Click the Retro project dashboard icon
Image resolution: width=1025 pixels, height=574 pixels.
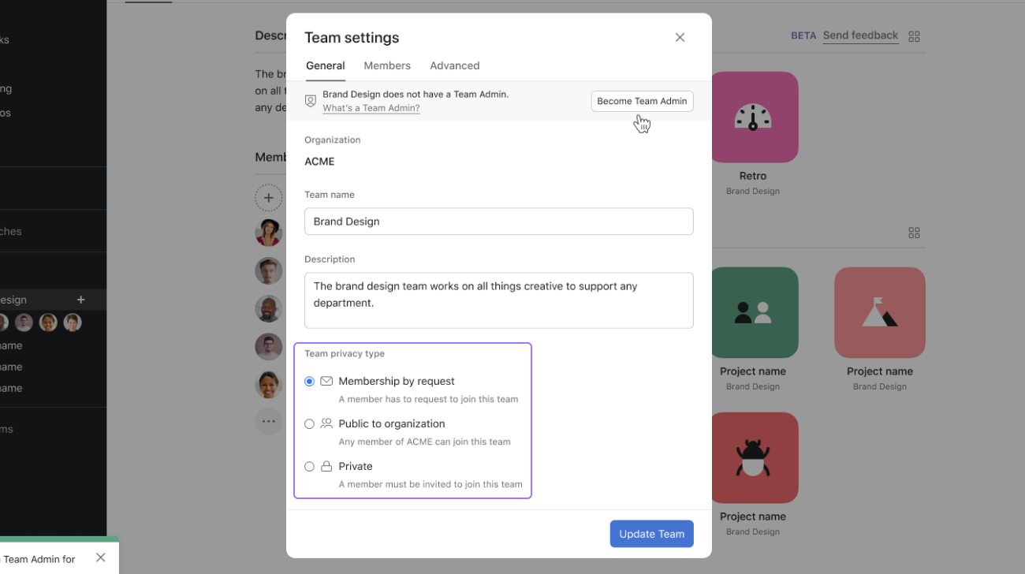click(753, 117)
